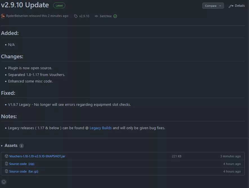The image size is (249, 188).
Task: Click the tag icon beside v2.9.10
Action: tap(76, 16)
